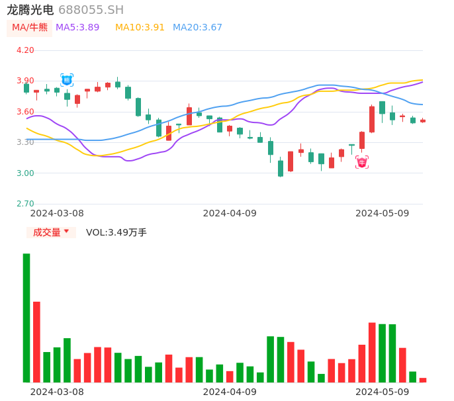Click the 2024-05-09 date under the candlestick chart

383,213
